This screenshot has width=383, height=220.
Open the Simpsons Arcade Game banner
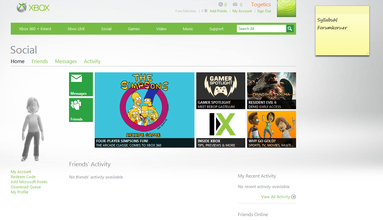point(145,110)
